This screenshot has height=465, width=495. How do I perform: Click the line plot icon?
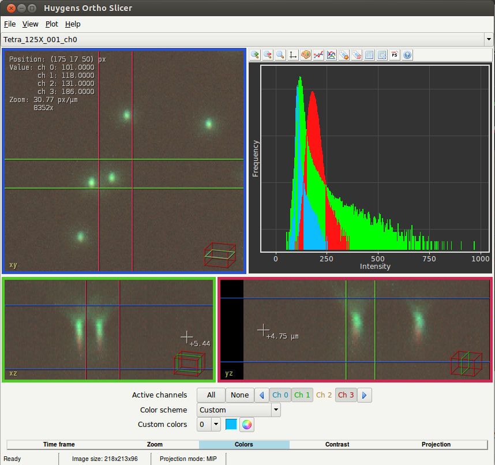click(x=318, y=55)
